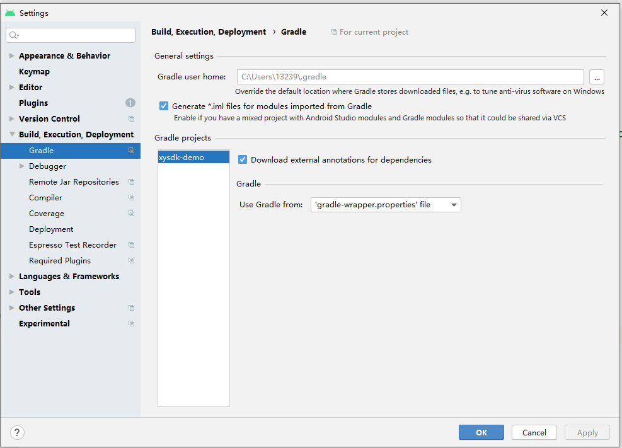Image resolution: width=622 pixels, height=448 pixels.
Task: Click the browse button next to Gradle user home
Action: [x=596, y=76]
